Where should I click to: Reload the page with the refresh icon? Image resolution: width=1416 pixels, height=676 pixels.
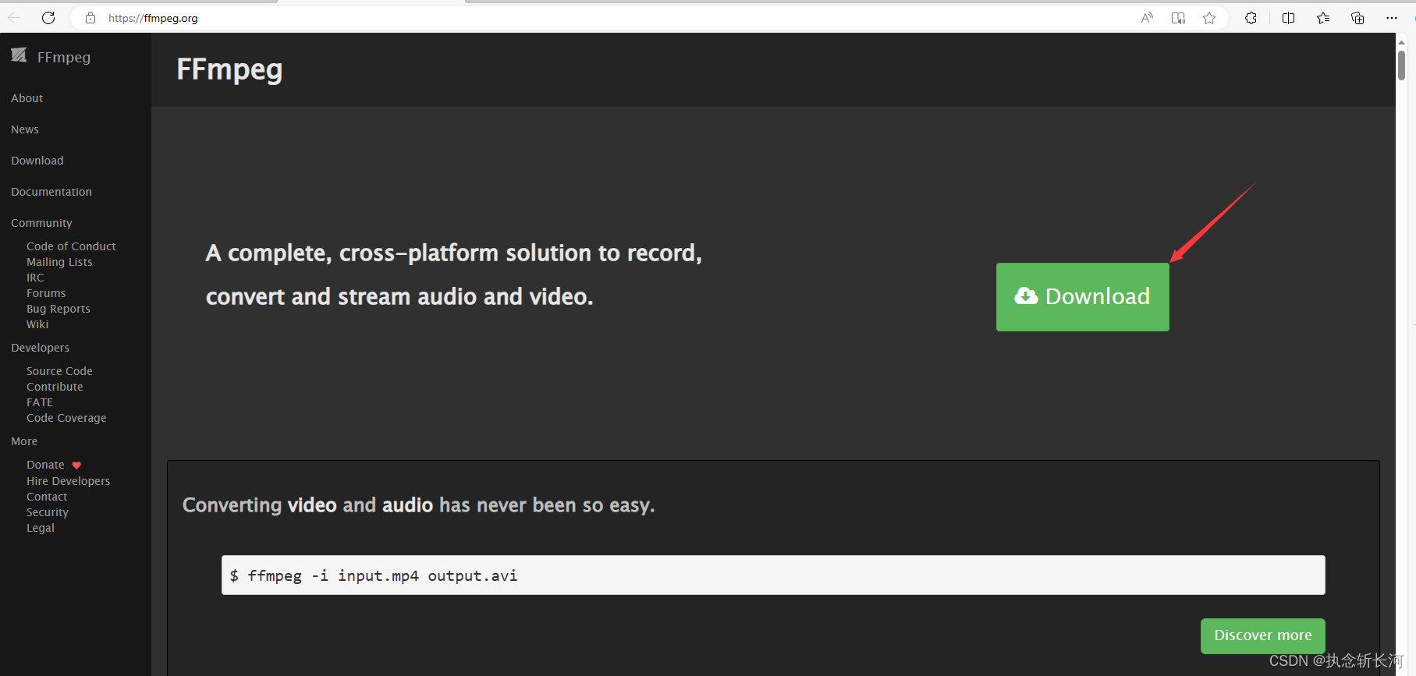(48, 18)
